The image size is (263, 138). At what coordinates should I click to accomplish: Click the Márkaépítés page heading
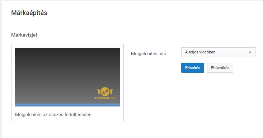pyautogui.click(x=29, y=13)
